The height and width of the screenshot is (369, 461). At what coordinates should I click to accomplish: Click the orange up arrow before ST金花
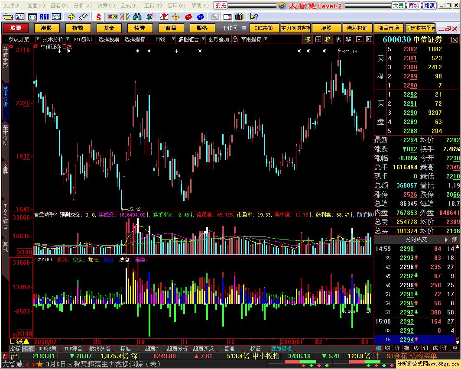coord(378,356)
